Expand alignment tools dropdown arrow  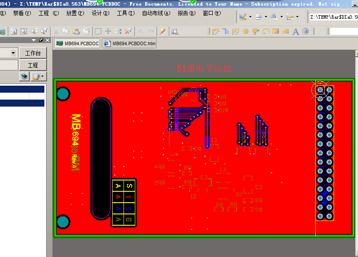click(266, 17)
